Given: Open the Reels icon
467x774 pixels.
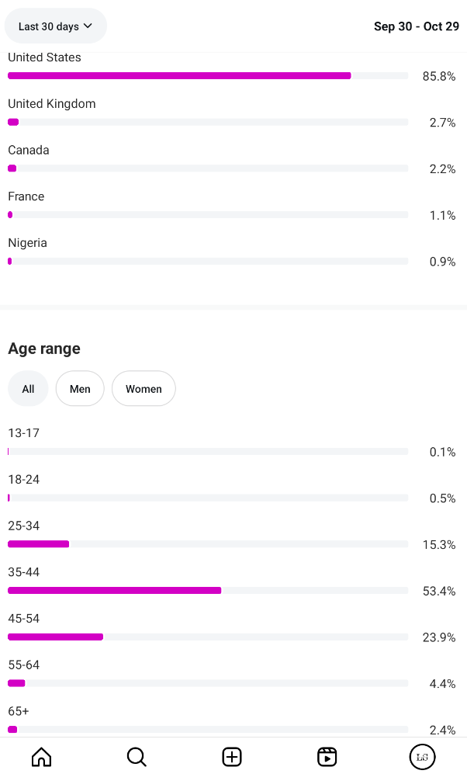Looking at the screenshot, I should tap(327, 757).
